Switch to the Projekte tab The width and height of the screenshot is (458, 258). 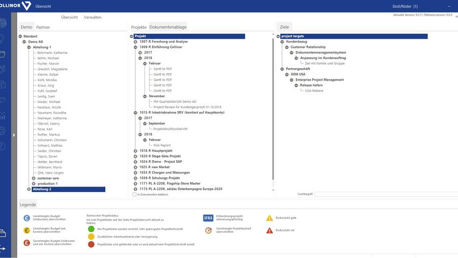click(139, 27)
